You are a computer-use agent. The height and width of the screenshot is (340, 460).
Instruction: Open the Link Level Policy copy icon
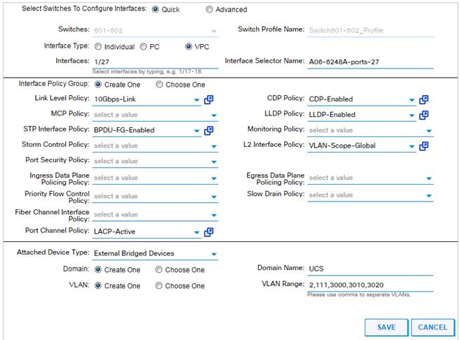pos(209,99)
